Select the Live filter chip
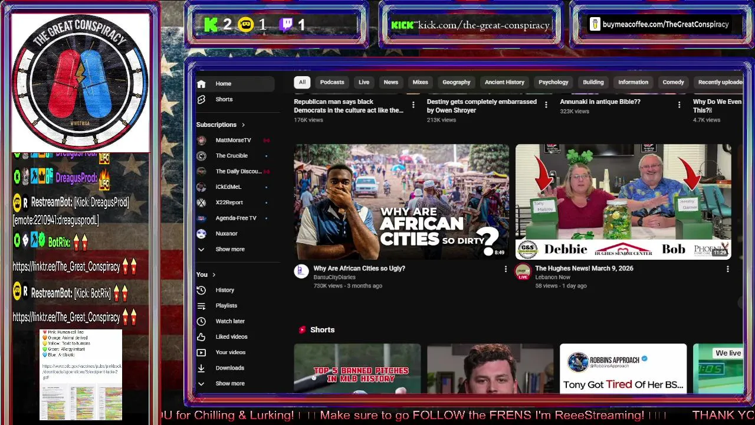This screenshot has height=425, width=755. pyautogui.click(x=364, y=83)
